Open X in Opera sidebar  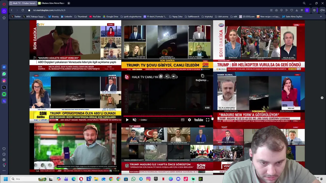[4, 87]
